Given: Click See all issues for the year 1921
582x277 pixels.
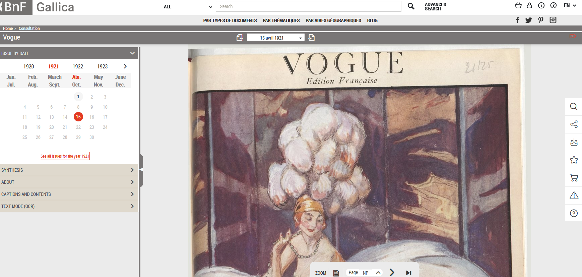Looking at the screenshot, I should 65,156.
